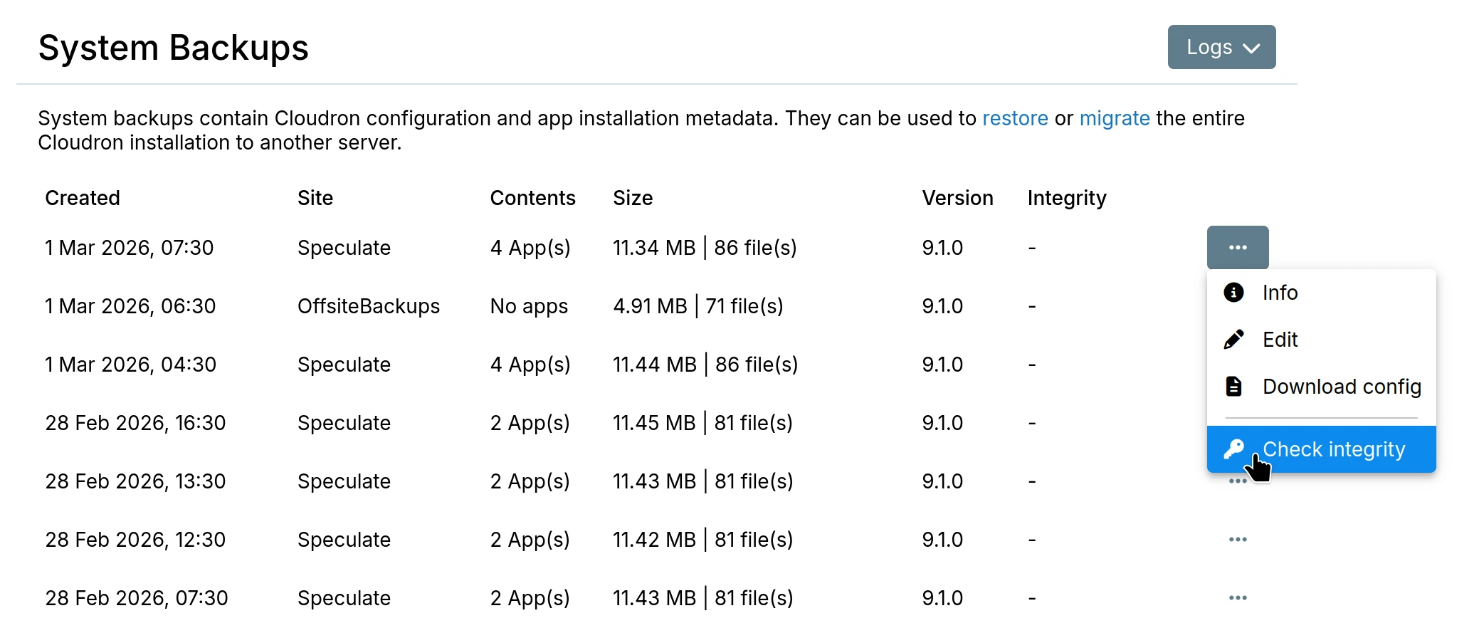Select Check integrity menu entry
Viewport: 1479px width, 628px height.
coord(1333,449)
